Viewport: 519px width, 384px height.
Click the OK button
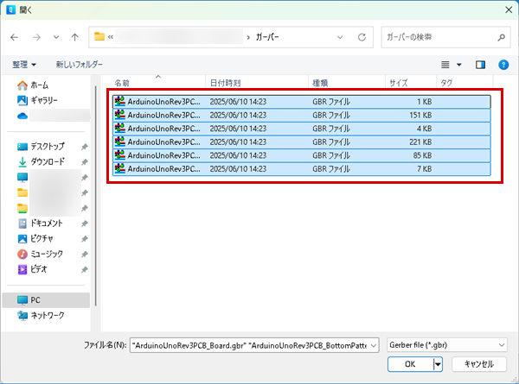(x=410, y=364)
